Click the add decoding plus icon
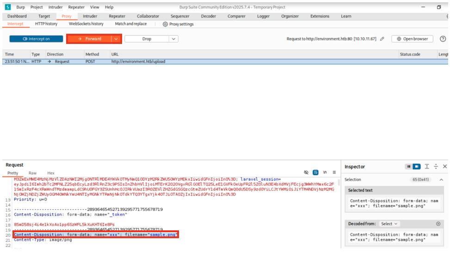The width and height of the screenshot is (450, 253). [438, 224]
